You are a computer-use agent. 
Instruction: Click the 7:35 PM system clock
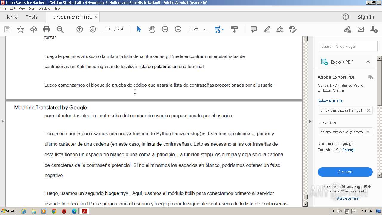point(366,211)
